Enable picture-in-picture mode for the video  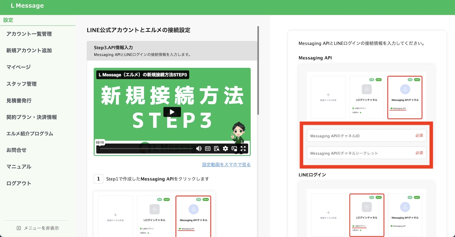click(x=234, y=148)
